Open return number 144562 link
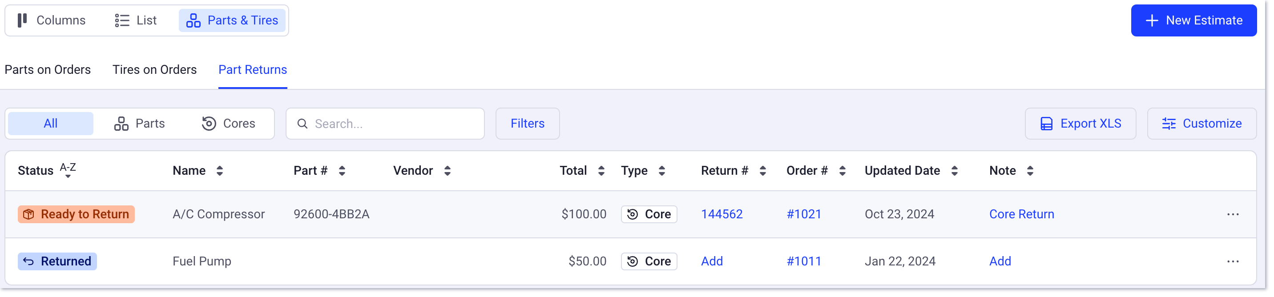 point(721,214)
